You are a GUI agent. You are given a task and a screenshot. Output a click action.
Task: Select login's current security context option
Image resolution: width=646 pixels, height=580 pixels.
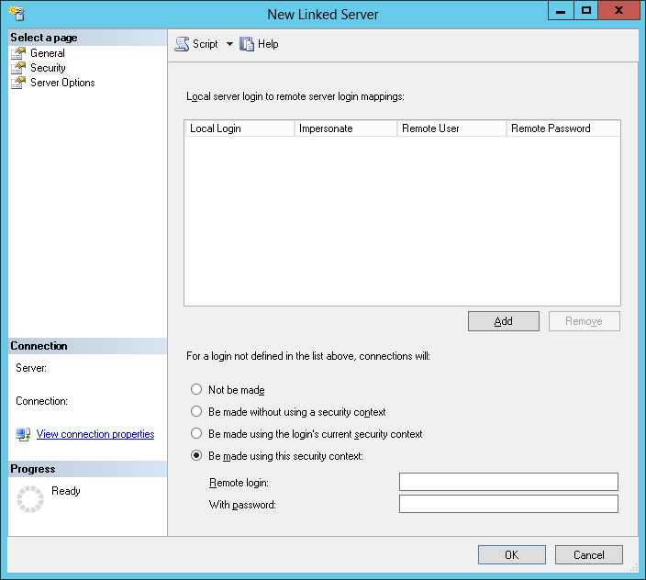point(196,434)
